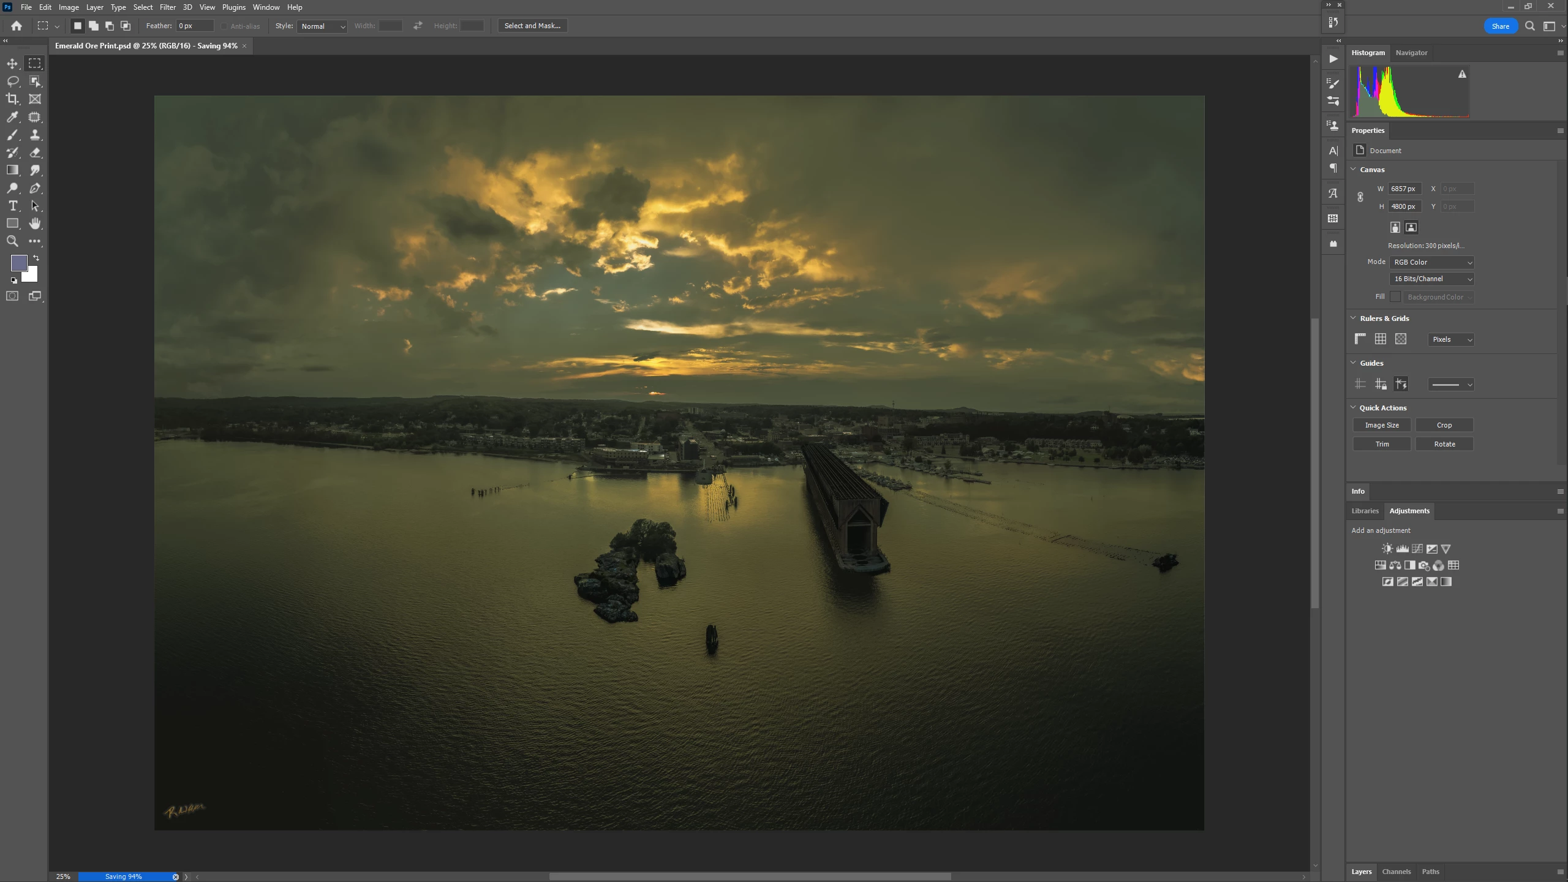Click the Select and Mask button

(532, 26)
